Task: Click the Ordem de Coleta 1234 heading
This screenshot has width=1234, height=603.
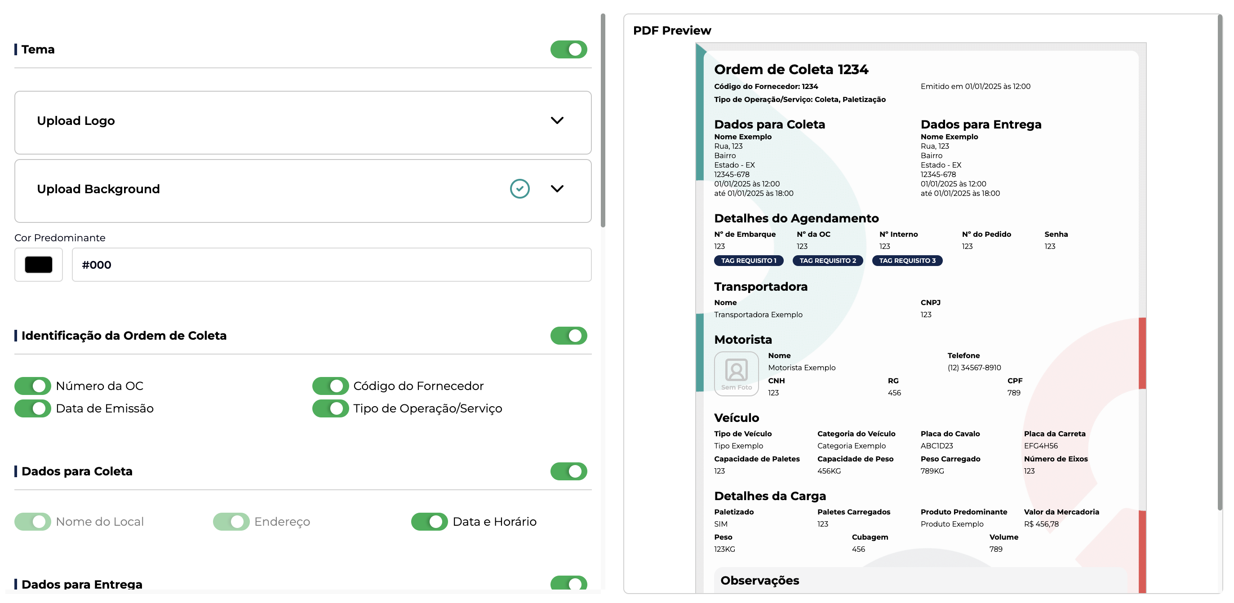Action: click(x=791, y=70)
